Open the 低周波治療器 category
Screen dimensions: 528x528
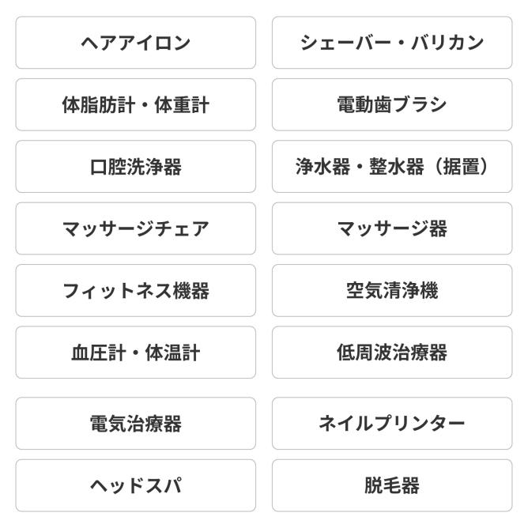[391, 353]
